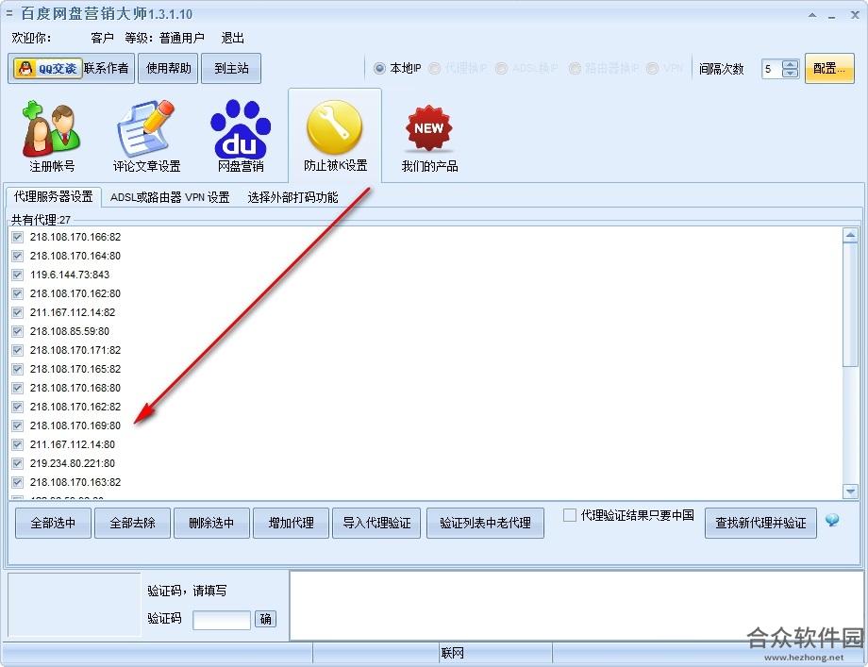This screenshot has height=667, width=868.
Task: Uncheck proxy 119.6.144.73:843
Action: pos(18,275)
